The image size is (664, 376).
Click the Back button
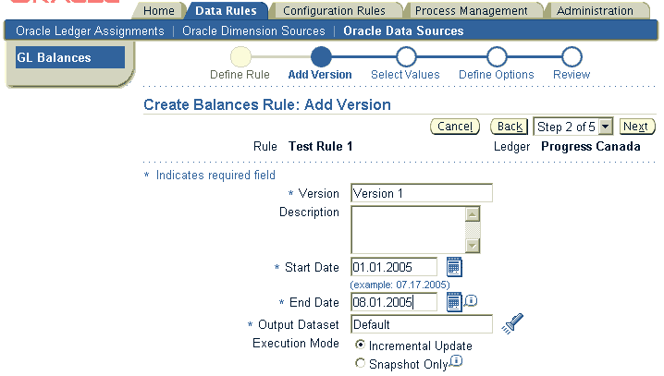coord(510,127)
